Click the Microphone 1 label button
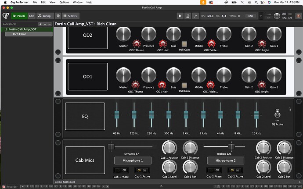Viewport: 303px width, 189px height. (x=133, y=160)
